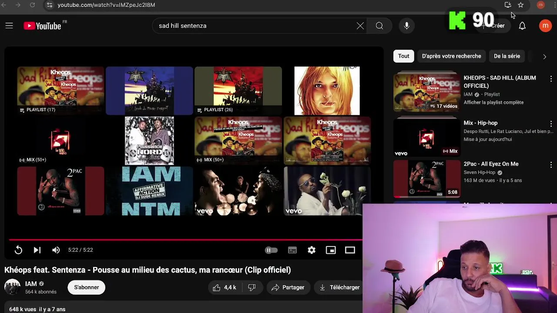Image resolution: width=557 pixels, height=313 pixels.
Task: Click the install app icon in address bar
Action: (x=507, y=5)
